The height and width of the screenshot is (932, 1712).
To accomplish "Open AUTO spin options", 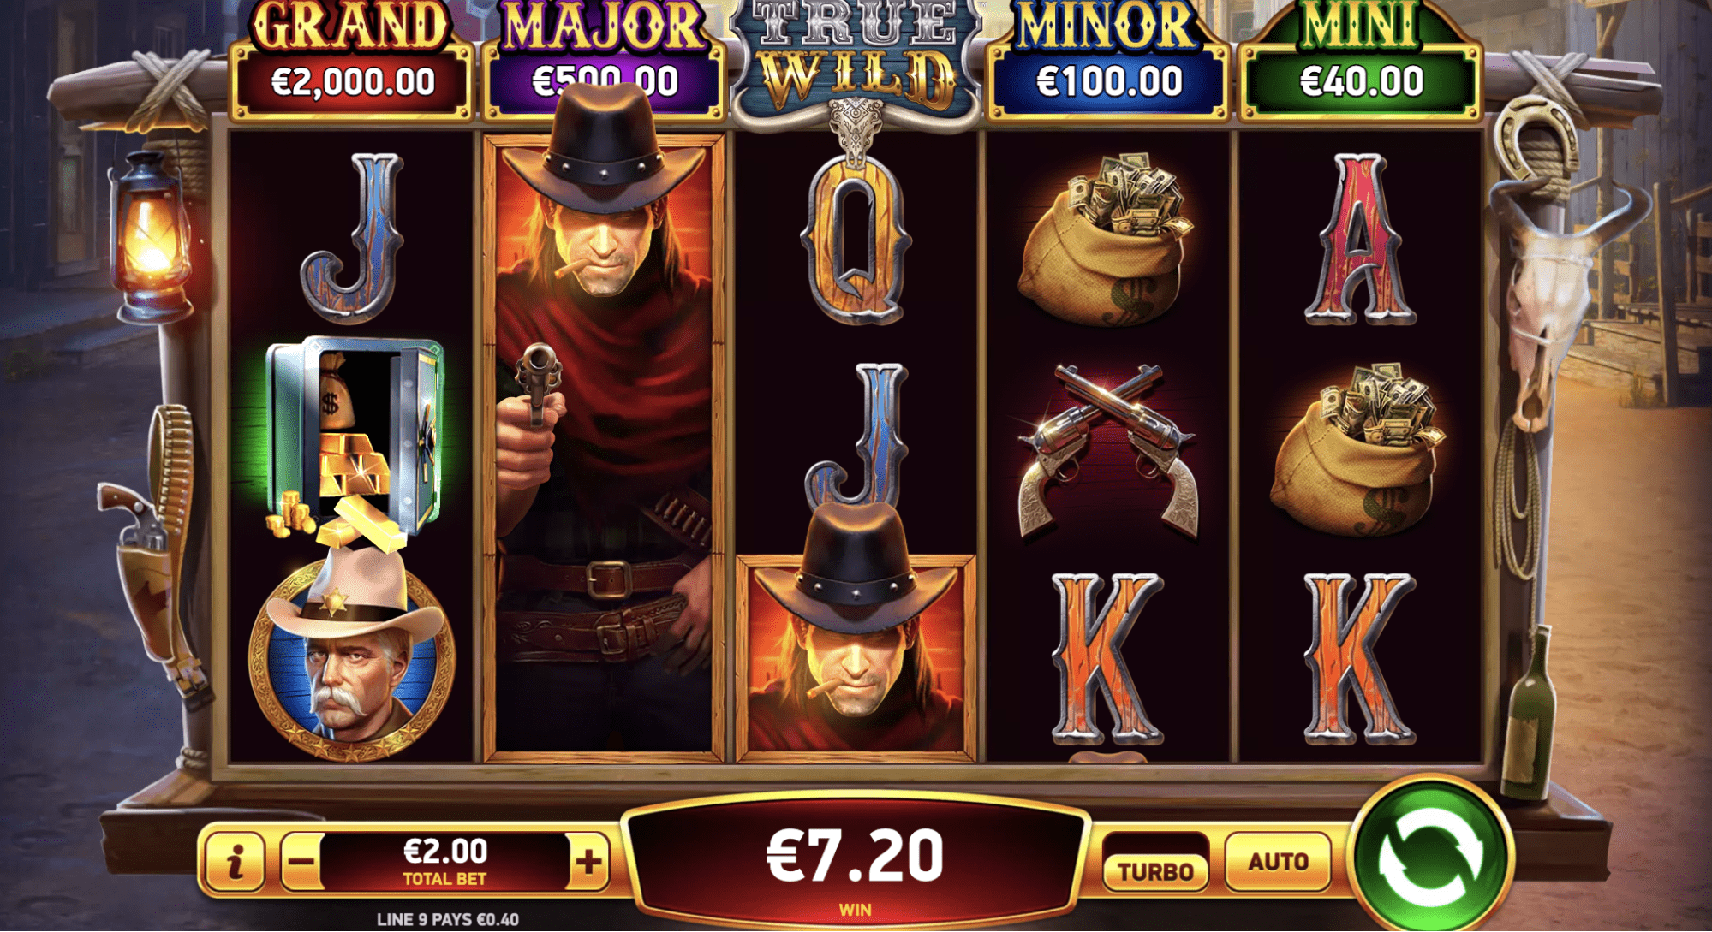I will pos(1278,861).
